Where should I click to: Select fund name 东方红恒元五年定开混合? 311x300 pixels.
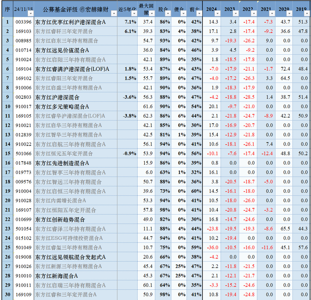[64, 154]
